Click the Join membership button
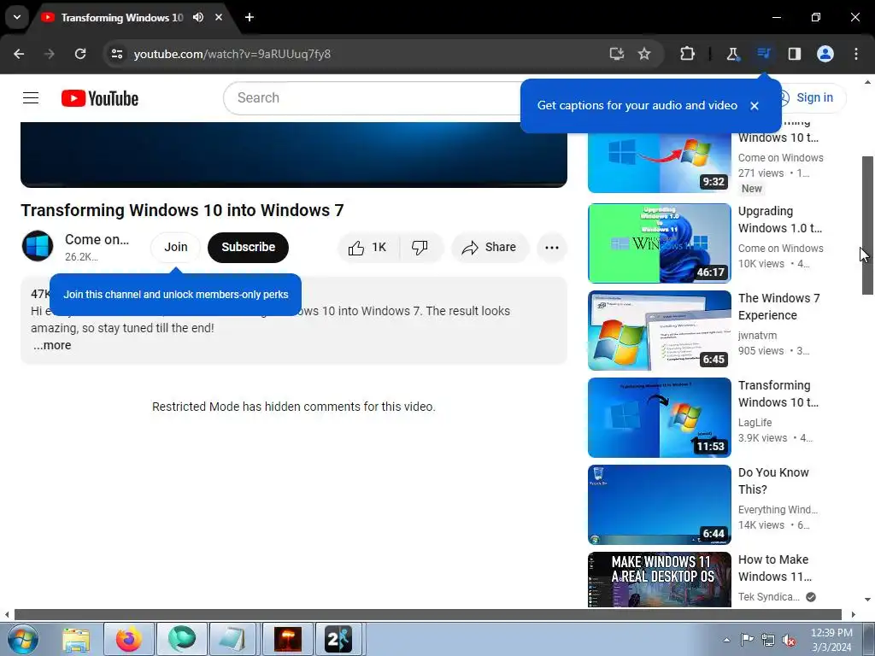 pos(176,247)
